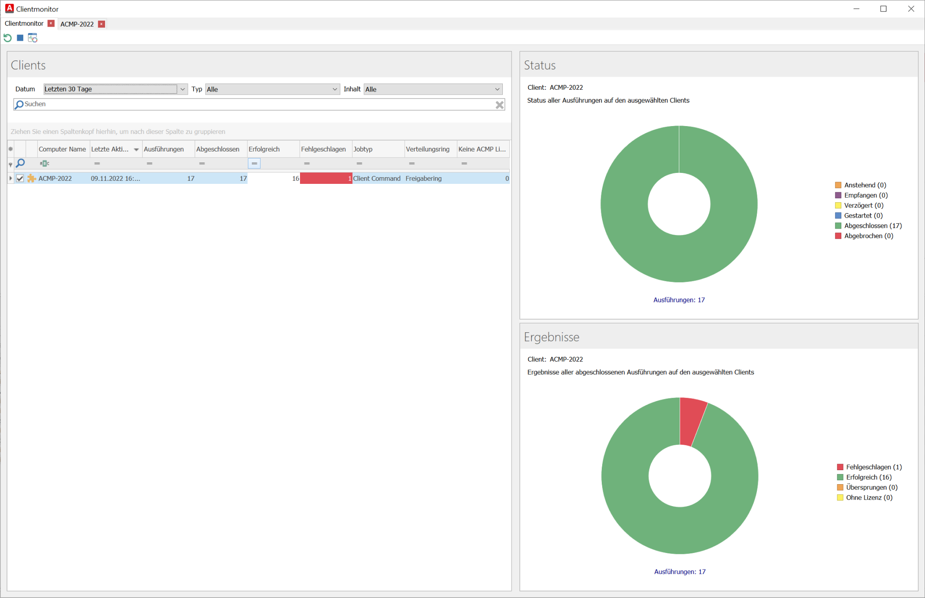Switch to the Clientmonitor tab
Screen dimensions: 925x598
click(x=24, y=23)
